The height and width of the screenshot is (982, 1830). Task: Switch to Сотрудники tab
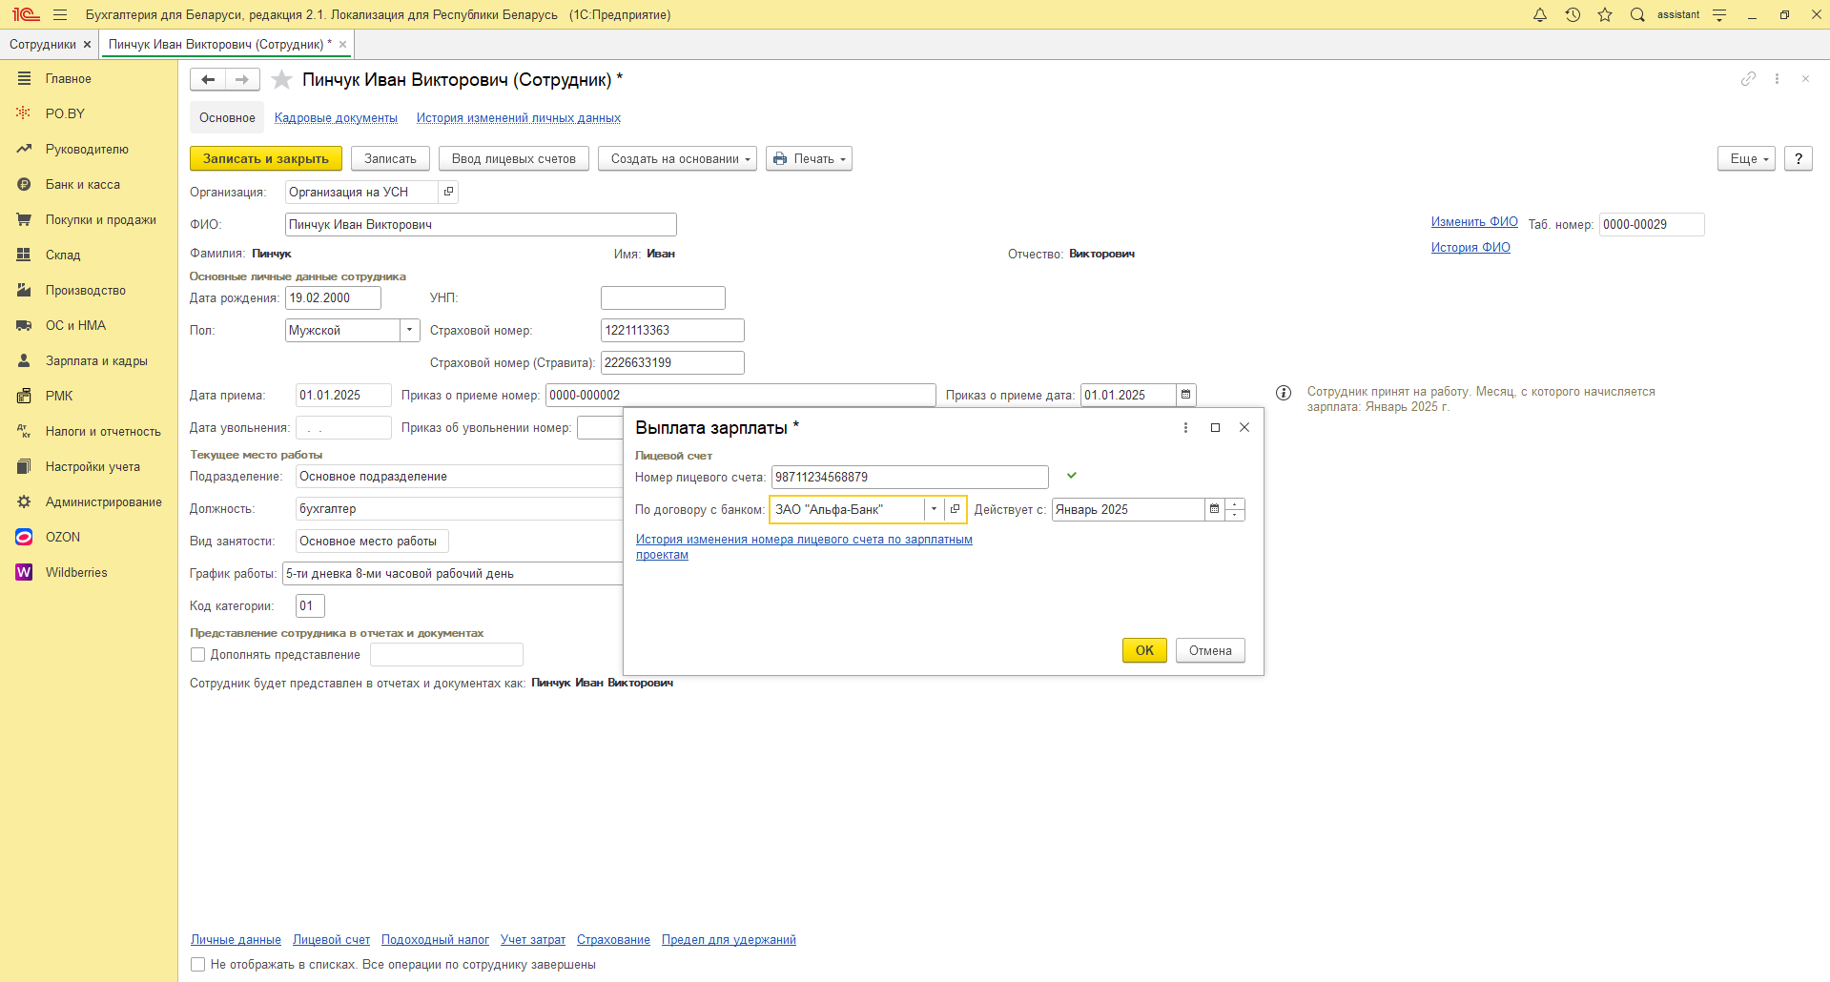43,45
